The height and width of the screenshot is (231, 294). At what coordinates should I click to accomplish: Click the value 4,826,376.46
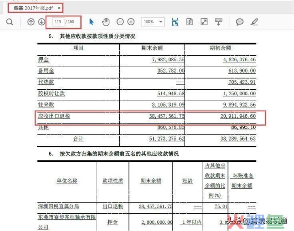[x=240, y=60]
